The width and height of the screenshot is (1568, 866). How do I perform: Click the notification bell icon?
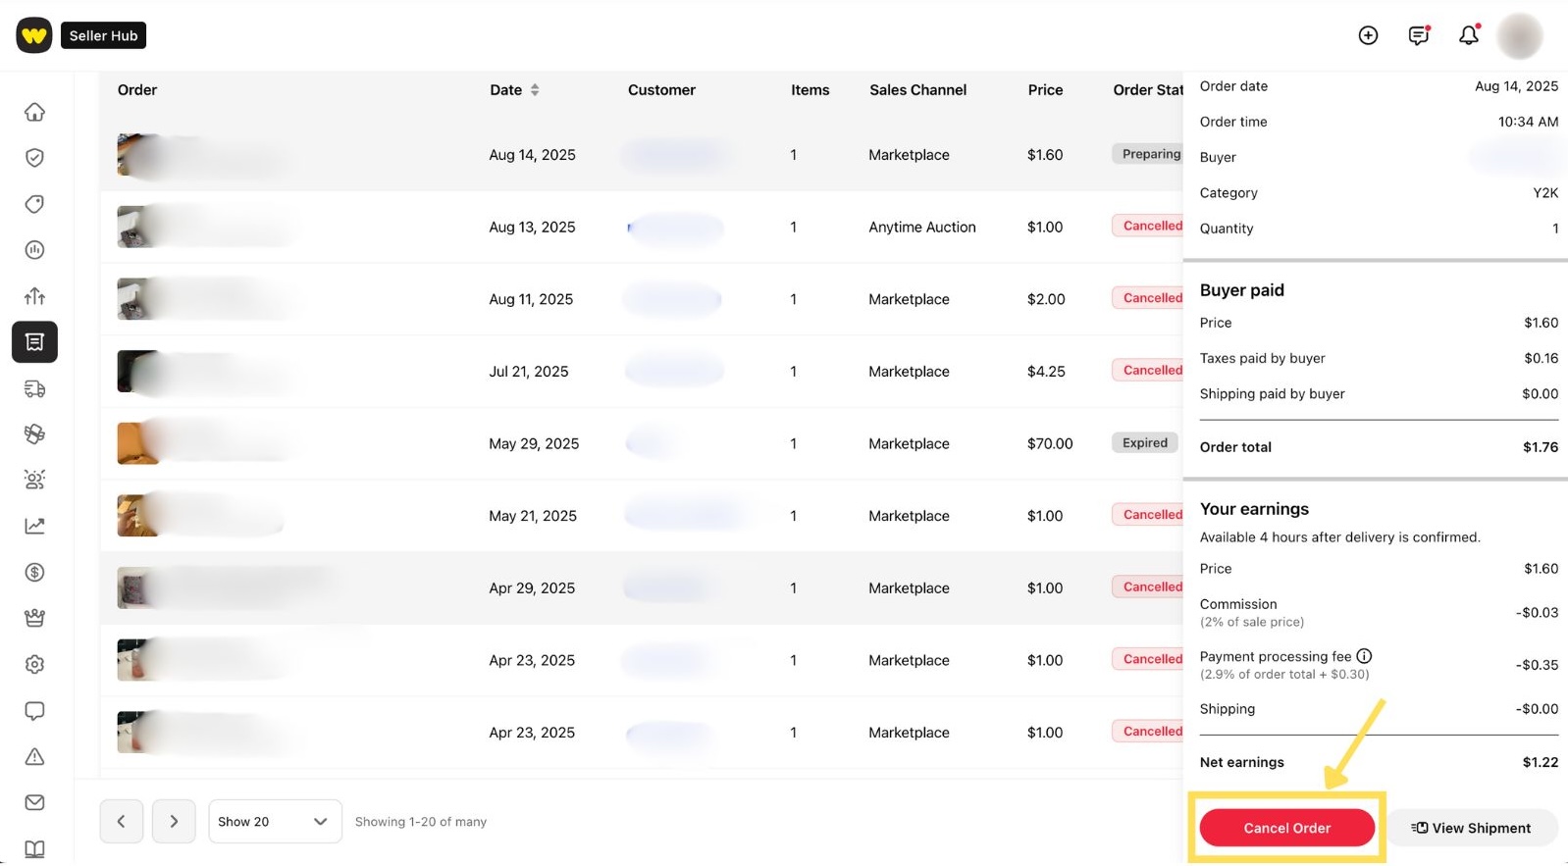pyautogui.click(x=1468, y=35)
